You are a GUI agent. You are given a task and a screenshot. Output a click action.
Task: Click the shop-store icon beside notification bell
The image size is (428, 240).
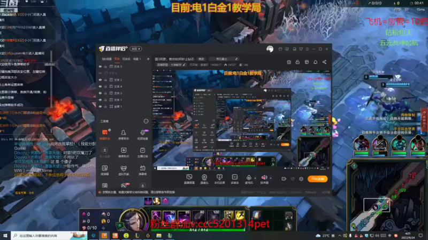(307, 62)
